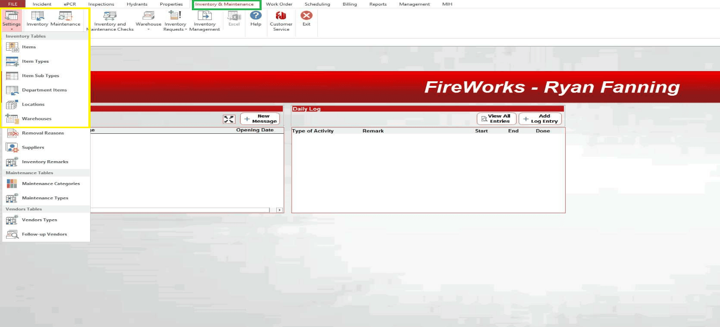
Task: Open Follow-up Vendors
Action: tap(46, 235)
